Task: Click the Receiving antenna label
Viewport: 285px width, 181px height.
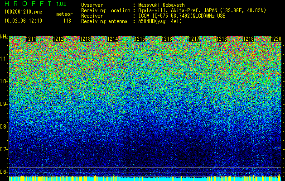Action: pyautogui.click(x=104, y=21)
